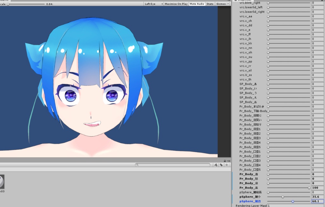
Task: Open the Gizmos dropdown arrow
Action: point(228,4)
